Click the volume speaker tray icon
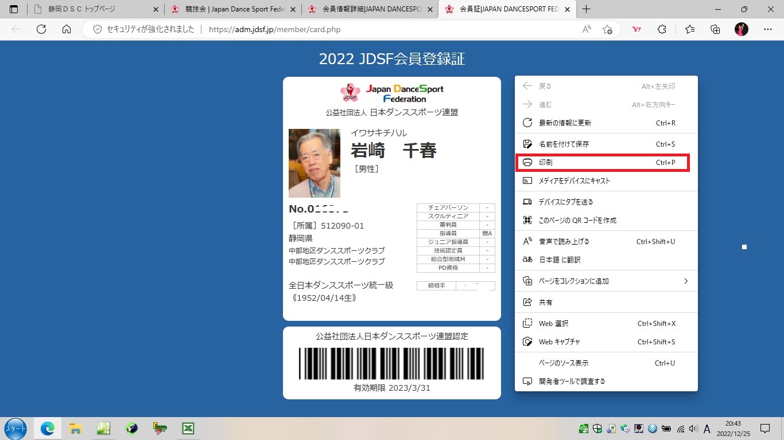The image size is (784, 440). 693,429
